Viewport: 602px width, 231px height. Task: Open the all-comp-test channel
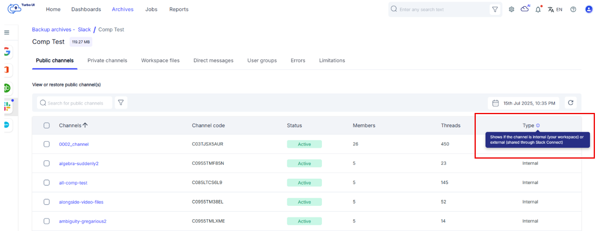pos(73,183)
